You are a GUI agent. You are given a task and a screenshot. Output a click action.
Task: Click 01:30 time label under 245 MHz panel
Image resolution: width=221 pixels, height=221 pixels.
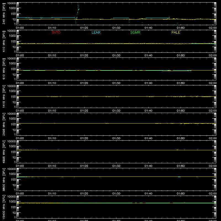click(x=116, y=28)
